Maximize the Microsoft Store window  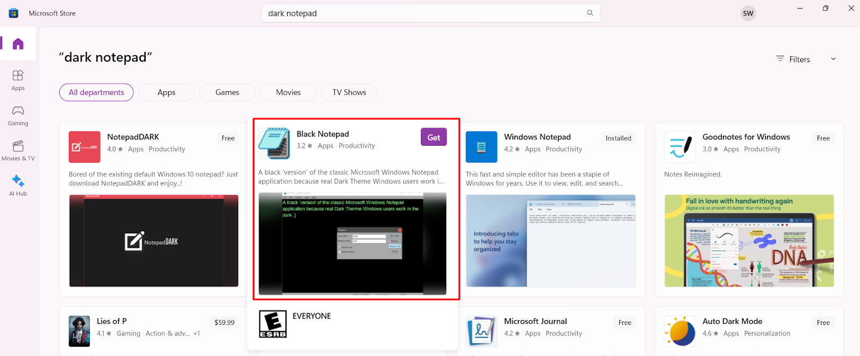[x=826, y=9]
